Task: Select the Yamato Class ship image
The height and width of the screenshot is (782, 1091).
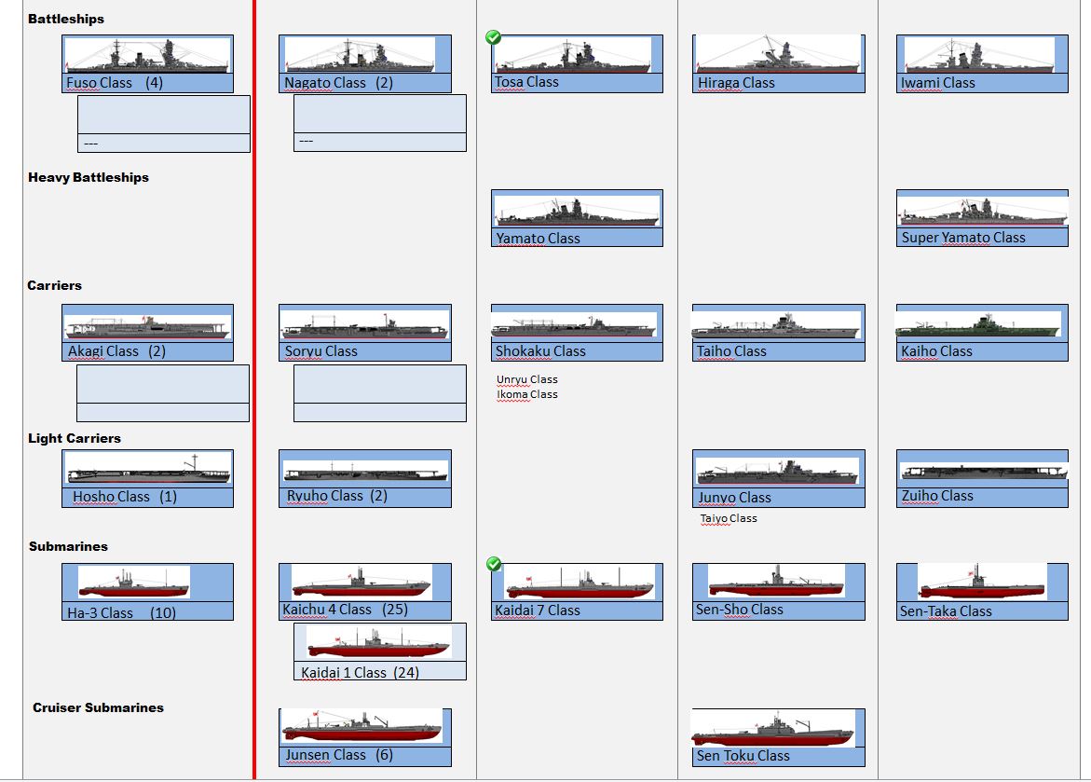Action: [577, 211]
